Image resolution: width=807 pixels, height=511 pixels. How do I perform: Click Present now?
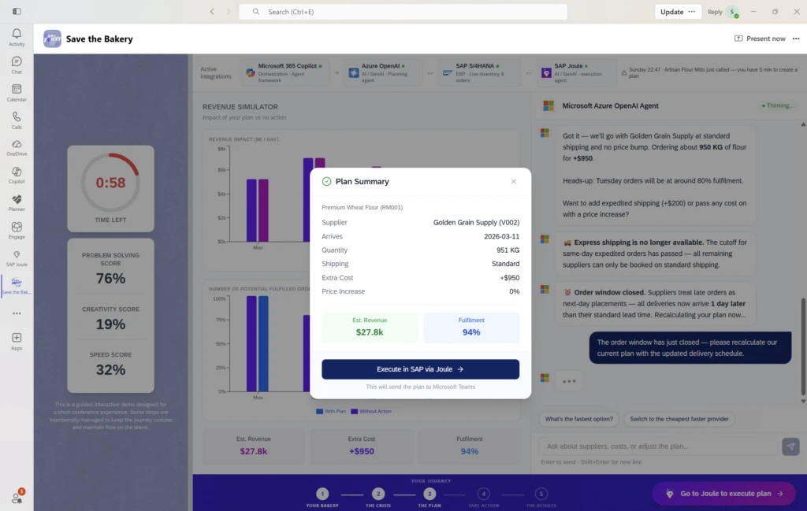[760, 39]
